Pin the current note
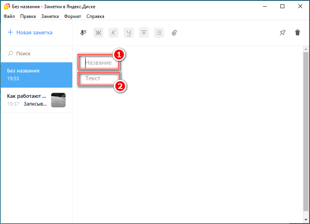The width and height of the screenshot is (310, 224). pyautogui.click(x=282, y=33)
